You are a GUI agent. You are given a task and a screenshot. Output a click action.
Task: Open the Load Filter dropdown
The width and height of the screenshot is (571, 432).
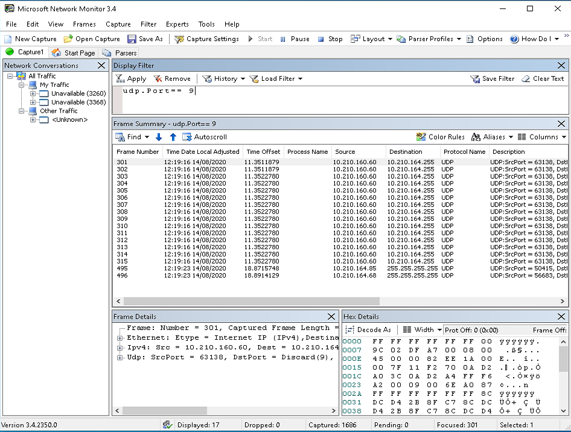[x=299, y=78]
